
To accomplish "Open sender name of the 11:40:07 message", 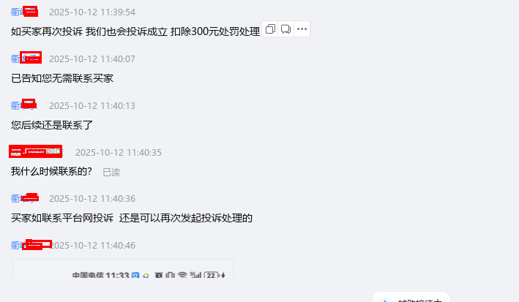I will (x=26, y=58).
